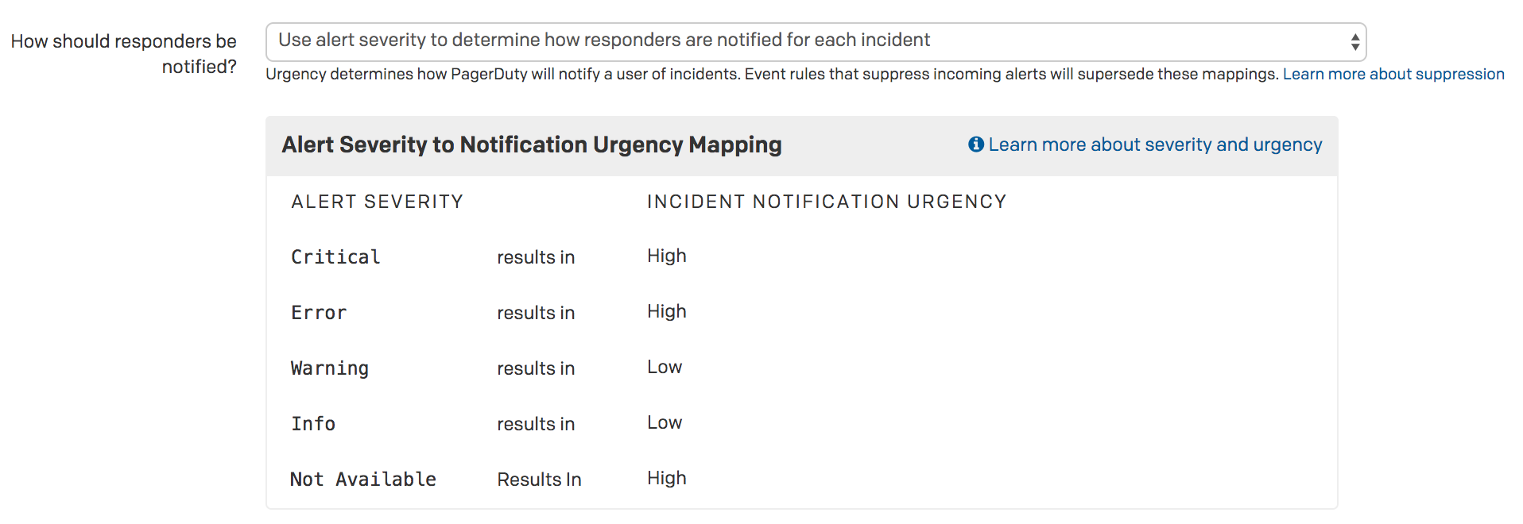The image size is (1523, 524).
Task: Click the High urgency for Not Available
Action: click(666, 478)
